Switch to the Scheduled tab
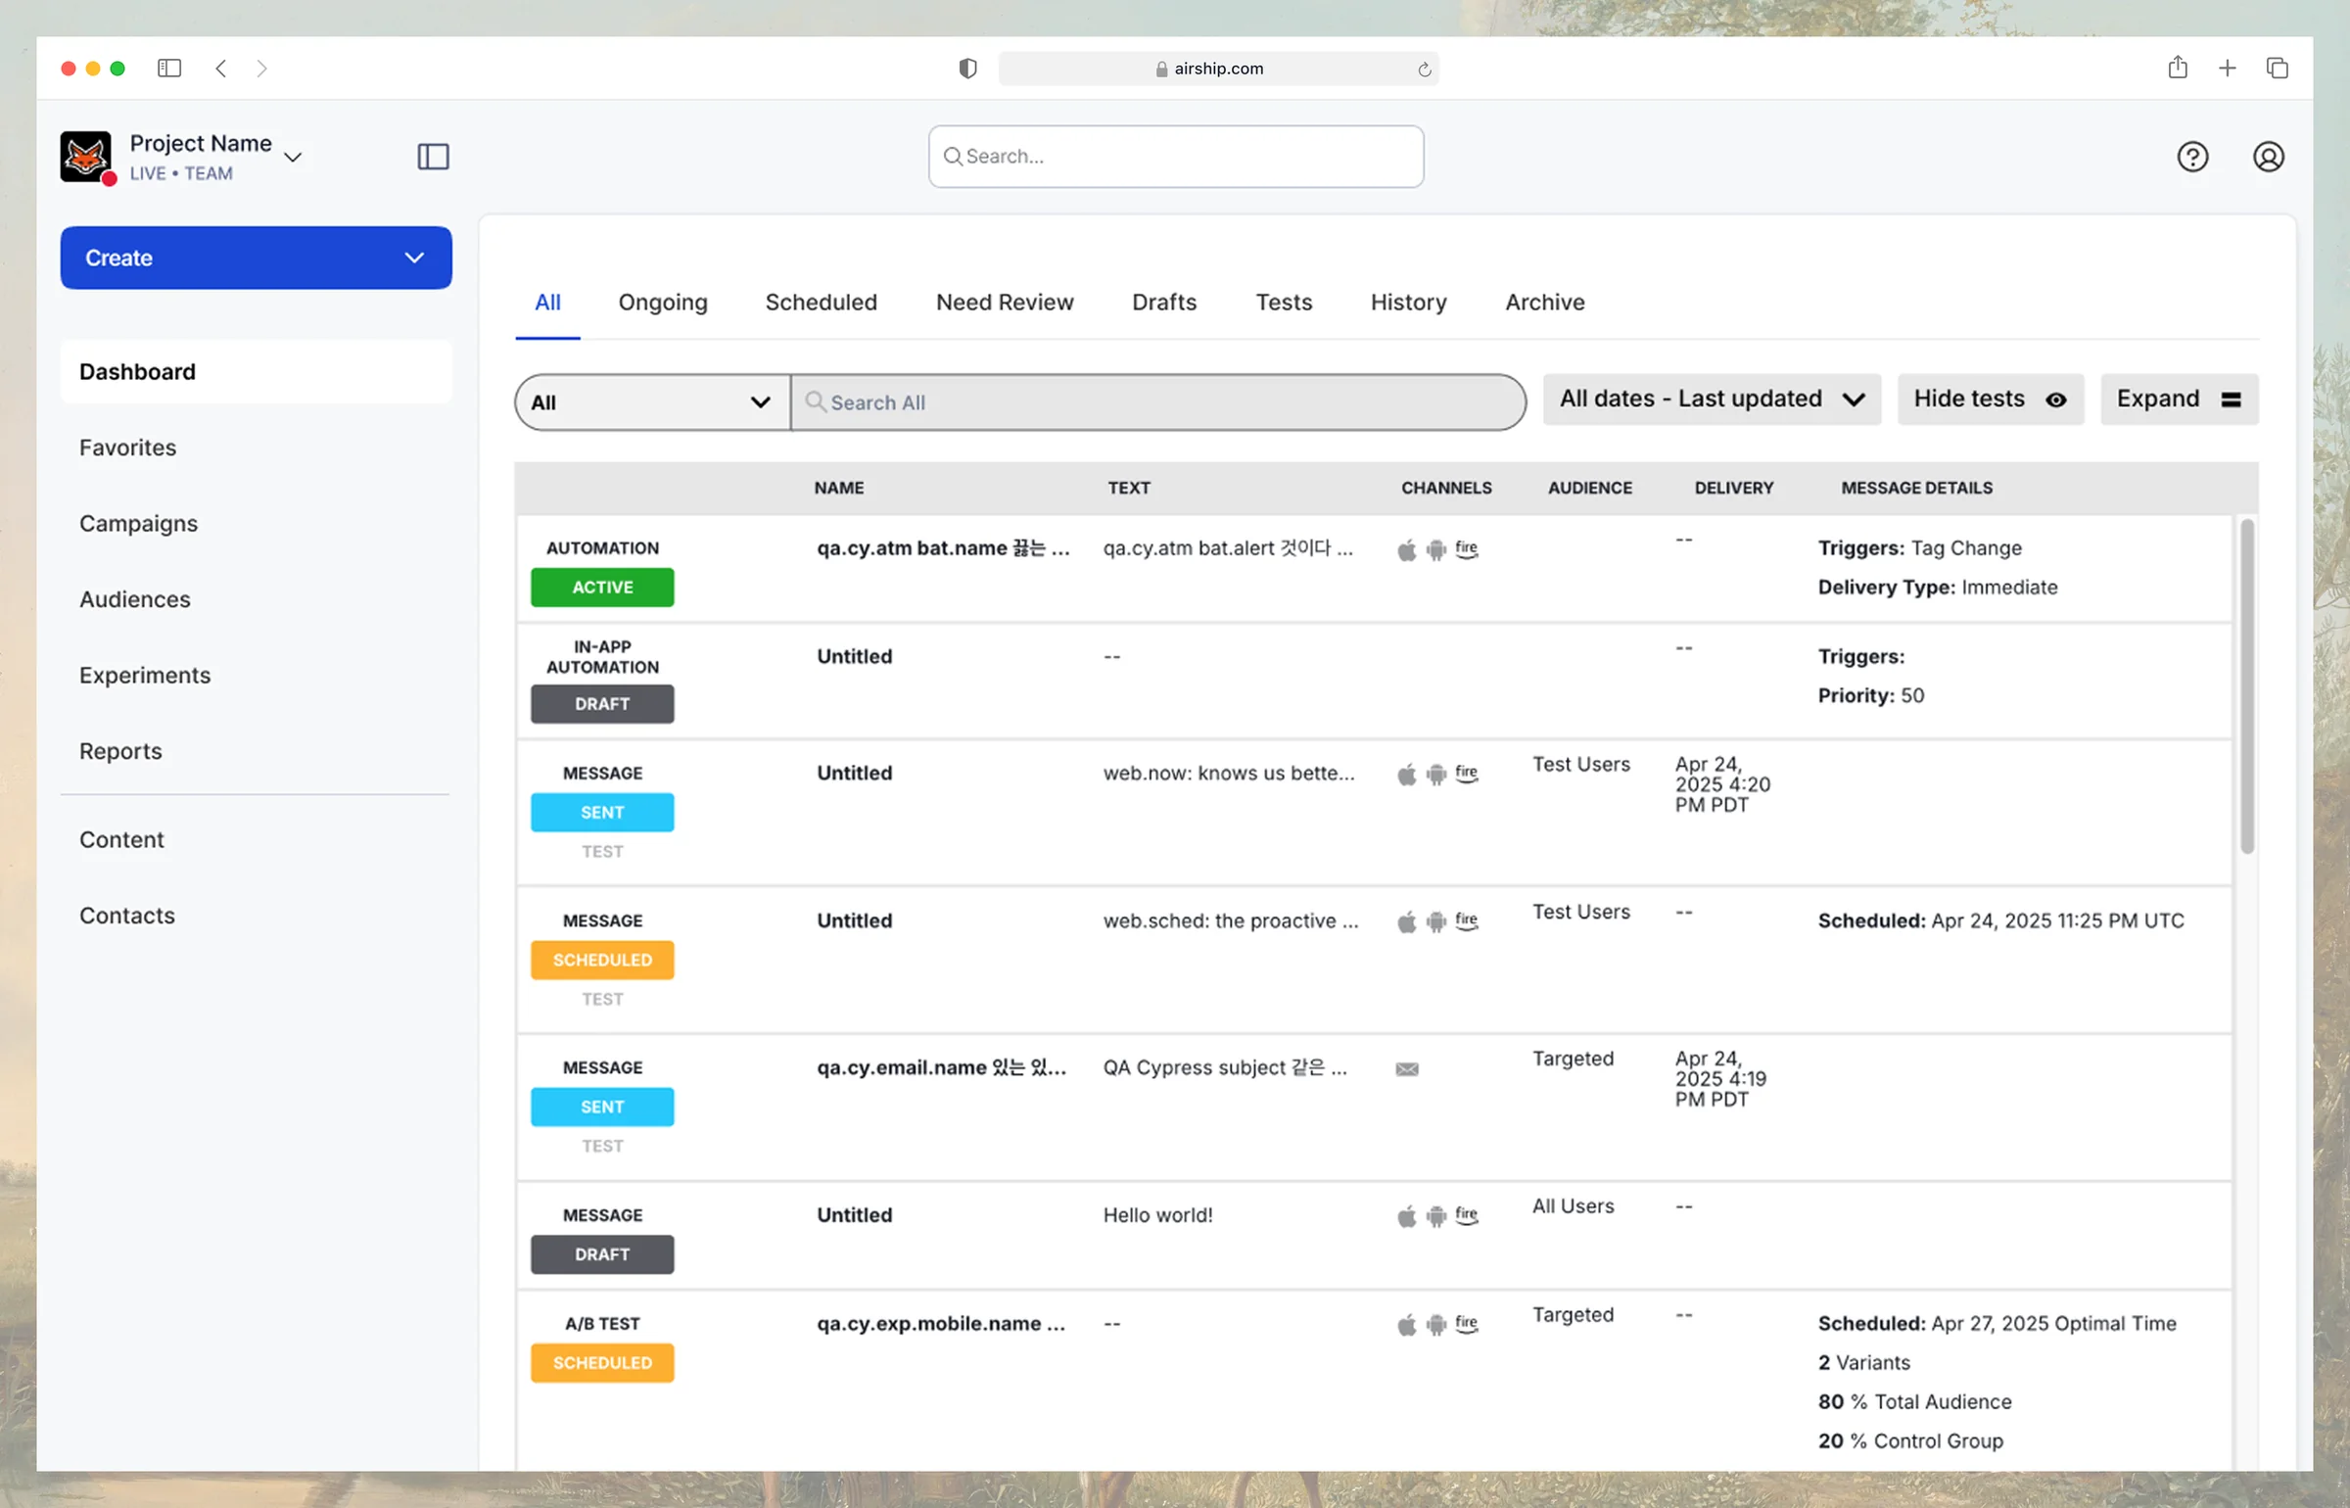This screenshot has height=1508, width=2350. coord(821,302)
